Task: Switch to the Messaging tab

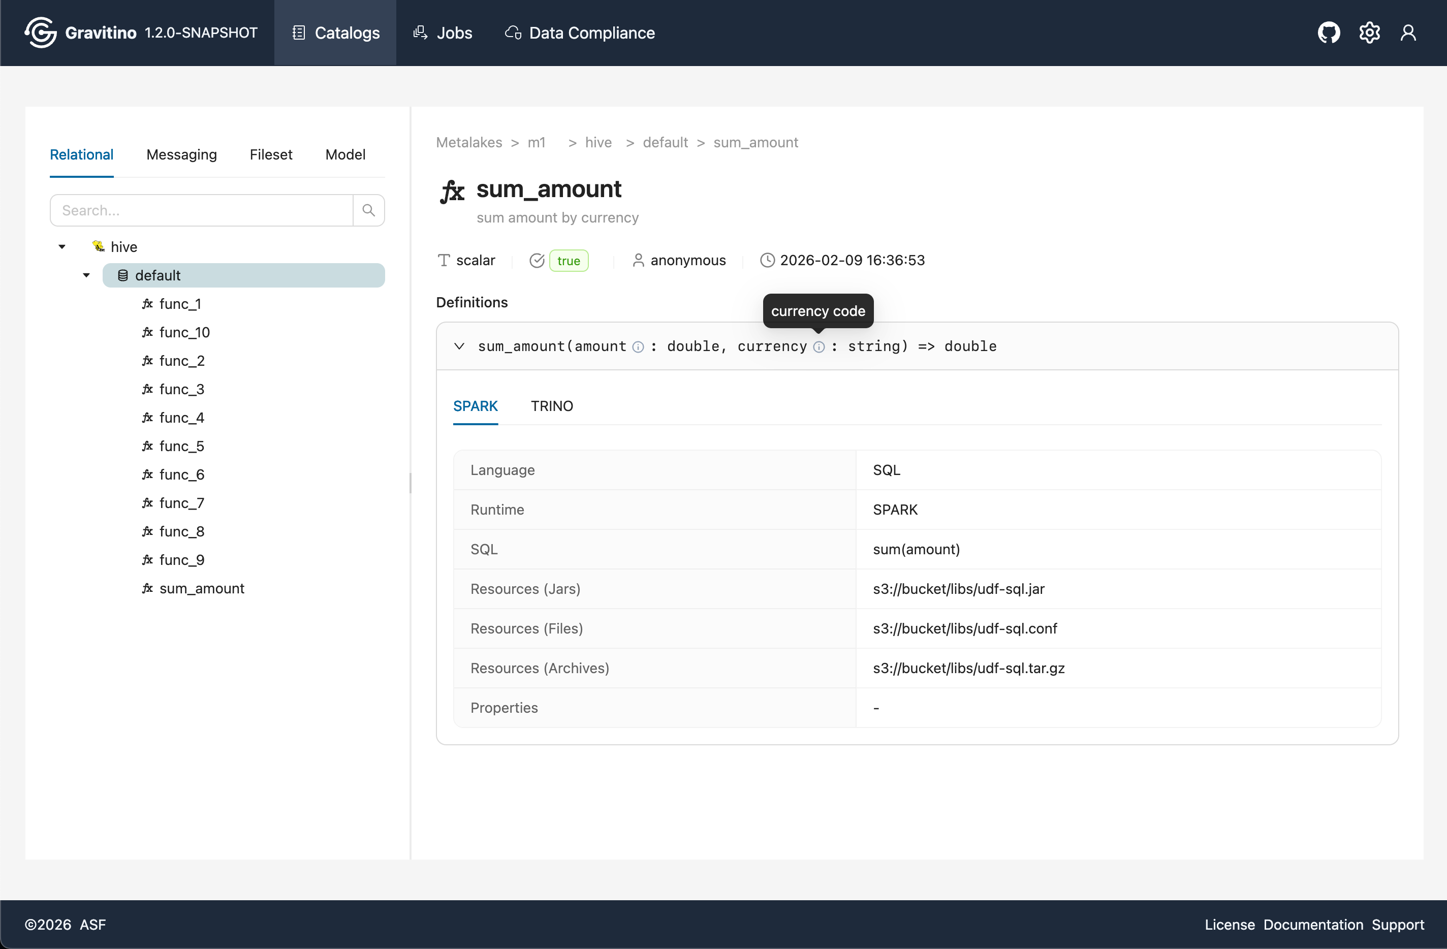Action: click(181, 154)
